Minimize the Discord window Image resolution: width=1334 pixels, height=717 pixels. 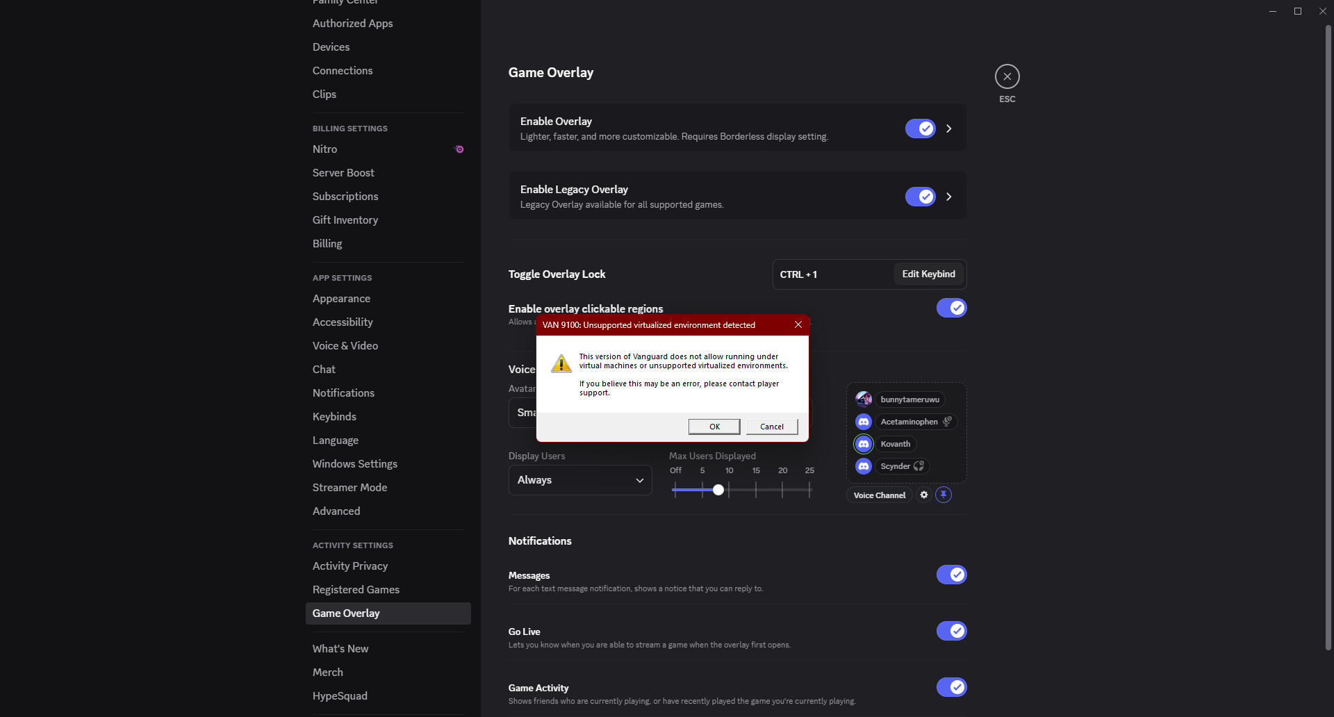point(1272,11)
